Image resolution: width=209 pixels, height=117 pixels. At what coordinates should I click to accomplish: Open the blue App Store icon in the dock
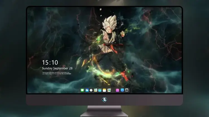click(x=122, y=90)
